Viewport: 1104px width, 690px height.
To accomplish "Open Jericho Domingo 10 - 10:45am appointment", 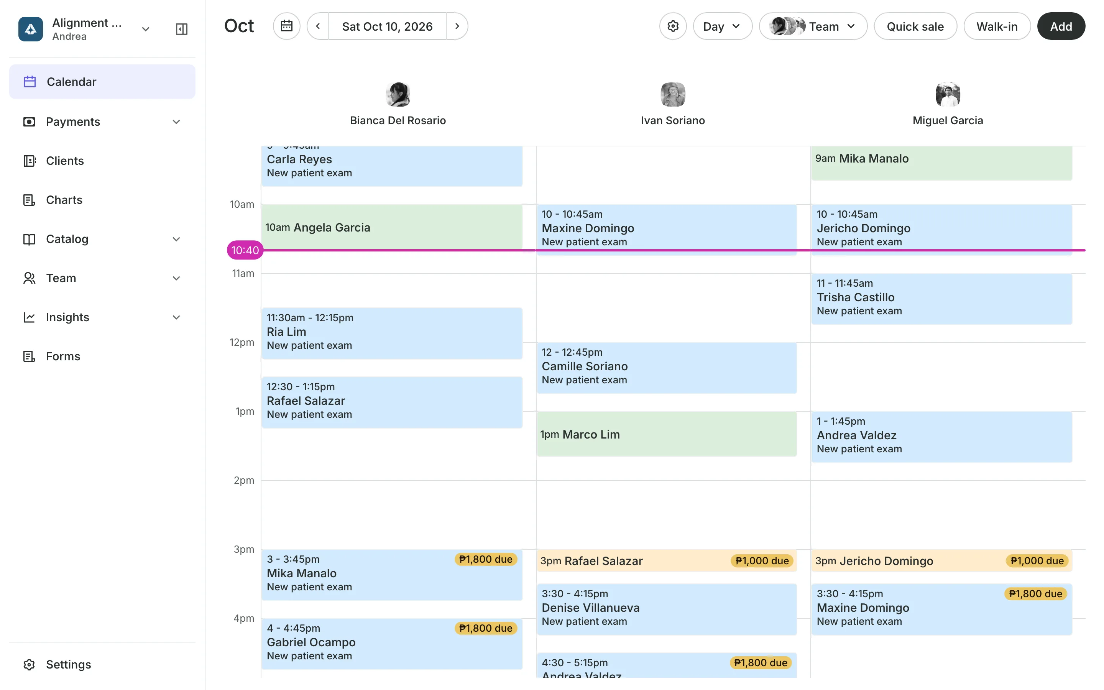I will pyautogui.click(x=941, y=230).
